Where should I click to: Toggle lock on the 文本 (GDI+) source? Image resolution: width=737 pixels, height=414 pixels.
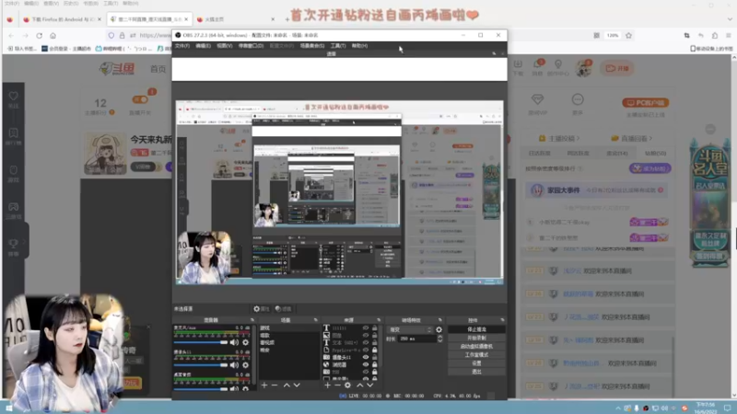pos(375,342)
